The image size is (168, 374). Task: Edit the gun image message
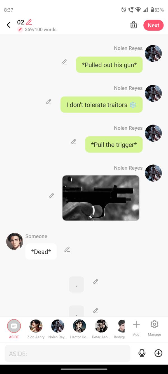click(x=51, y=196)
